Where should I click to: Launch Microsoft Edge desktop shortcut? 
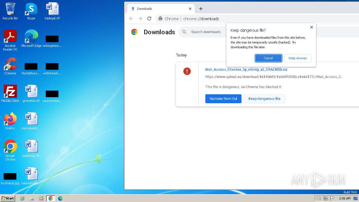(x=31, y=39)
